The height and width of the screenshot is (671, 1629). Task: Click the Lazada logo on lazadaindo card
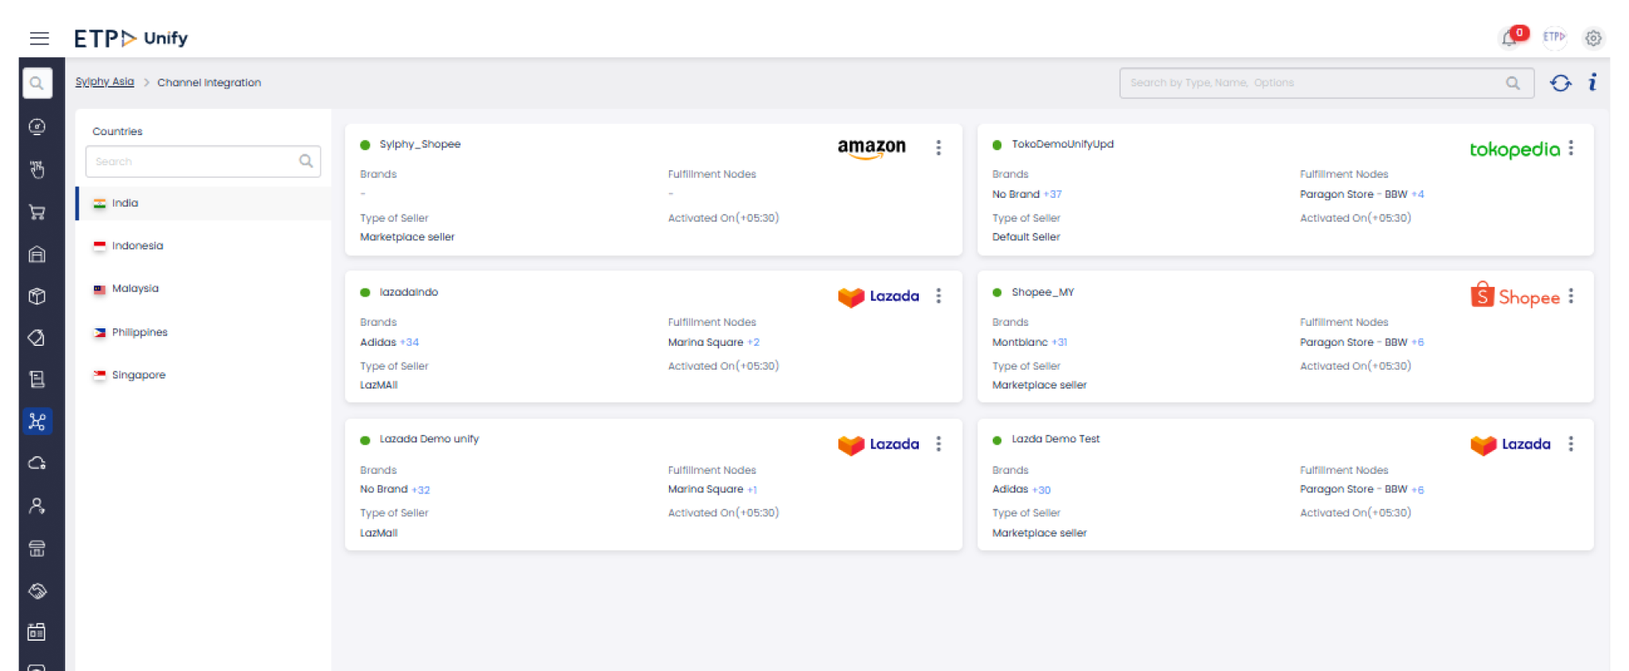[878, 296]
